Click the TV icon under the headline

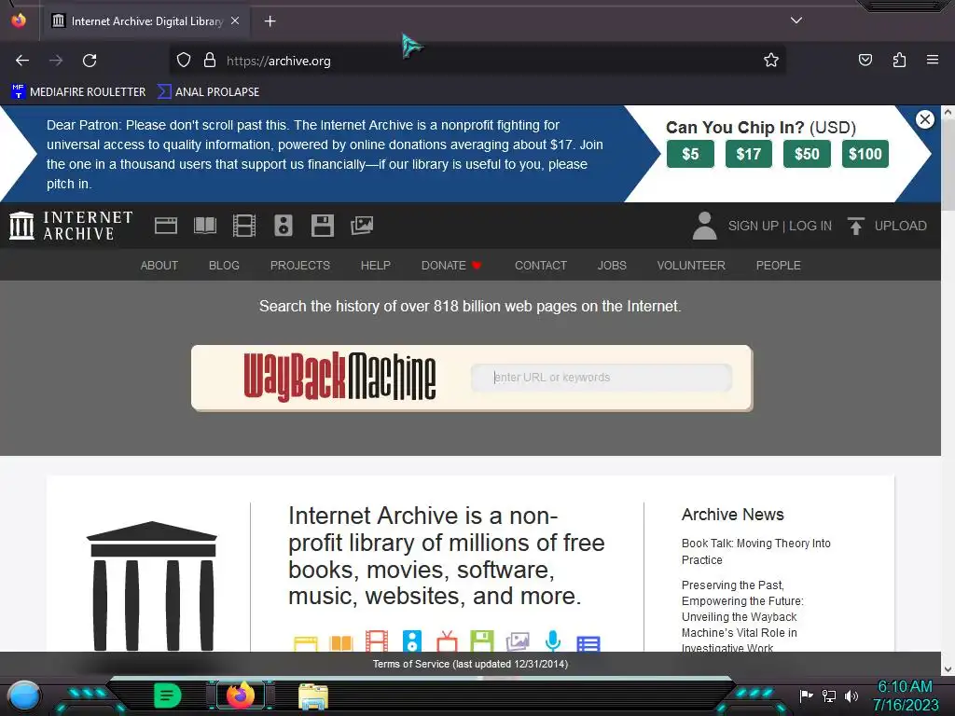[x=447, y=641]
